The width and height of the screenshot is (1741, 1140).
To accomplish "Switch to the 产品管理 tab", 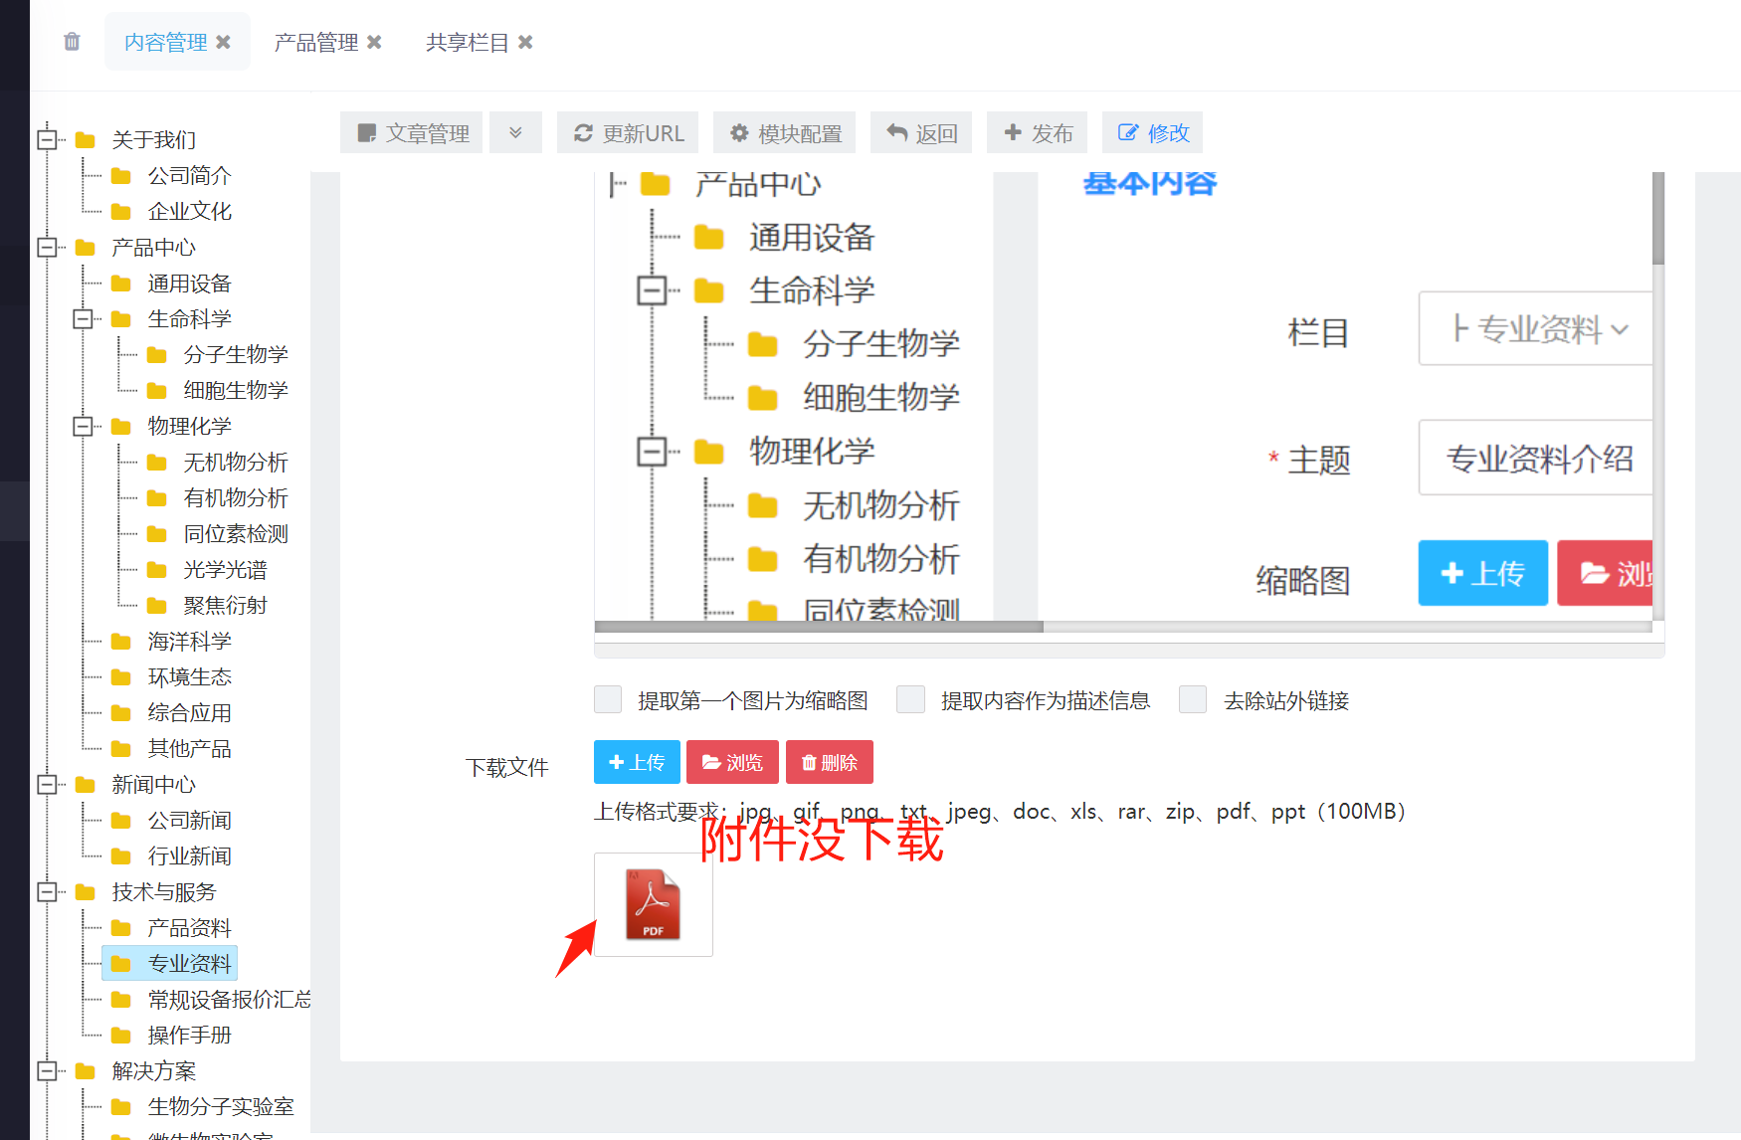I will pyautogui.click(x=316, y=42).
